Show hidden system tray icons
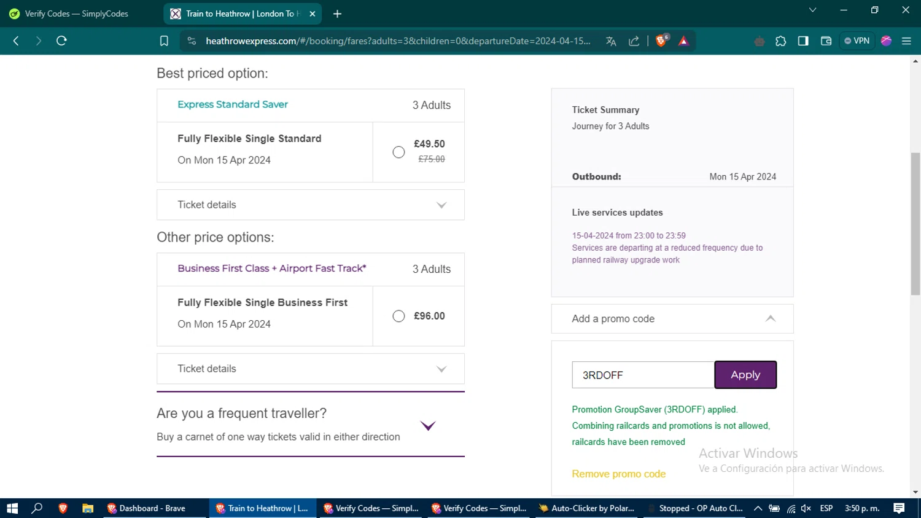 click(x=758, y=508)
